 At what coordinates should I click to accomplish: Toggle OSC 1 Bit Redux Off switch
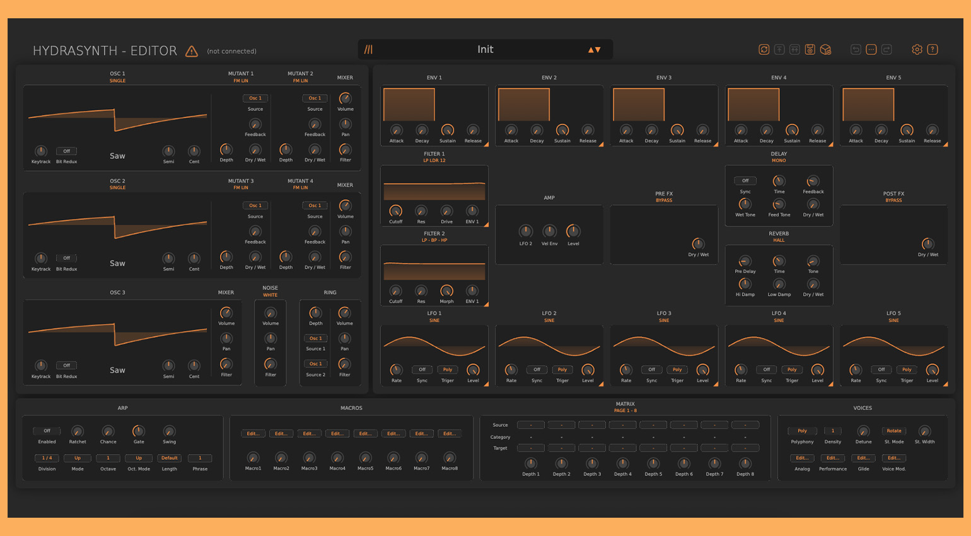(66, 151)
